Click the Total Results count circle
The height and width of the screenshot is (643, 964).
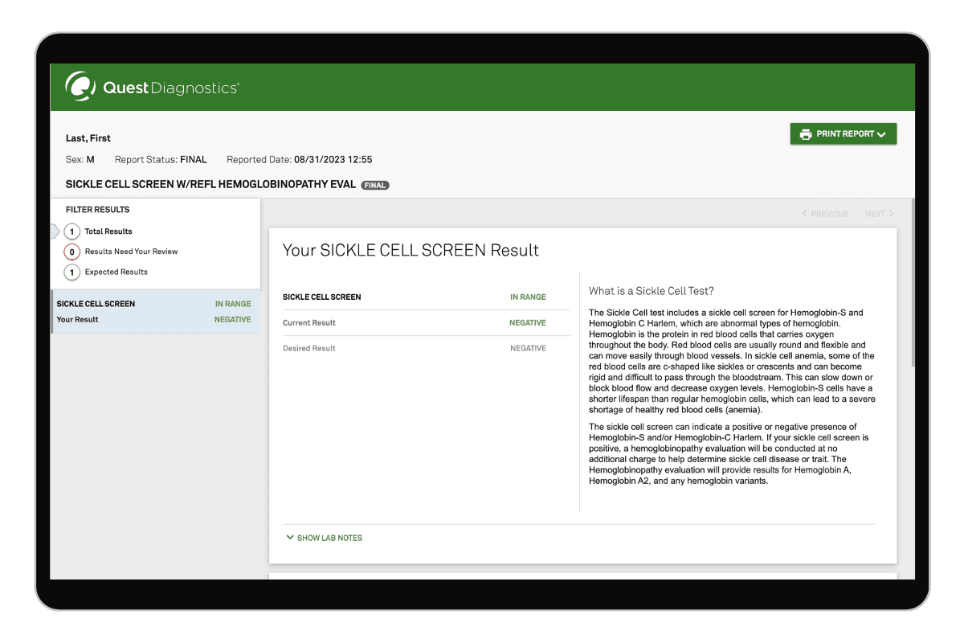coord(71,231)
